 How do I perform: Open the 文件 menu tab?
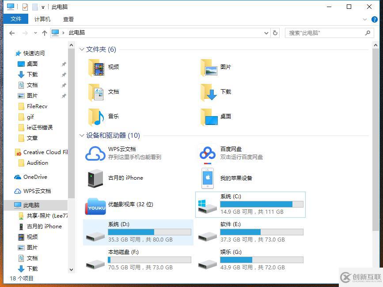pos(16,19)
